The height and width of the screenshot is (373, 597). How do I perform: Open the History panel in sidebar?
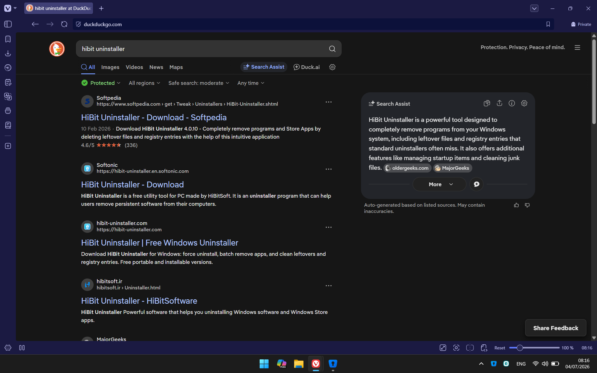click(x=8, y=68)
